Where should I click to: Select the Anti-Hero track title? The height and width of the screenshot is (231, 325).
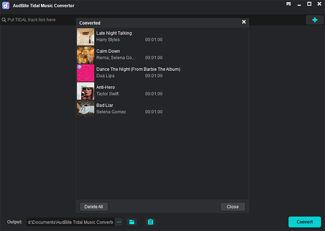[105, 87]
